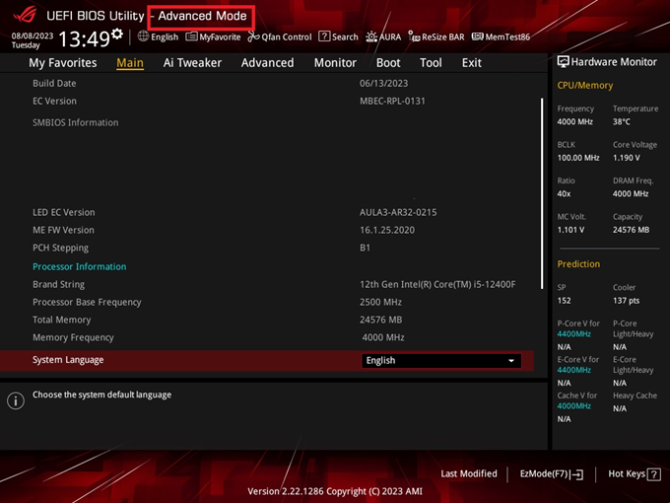This screenshot has height=503, width=670.
Task: Click the PCH Stepping label
Action: 61,249
